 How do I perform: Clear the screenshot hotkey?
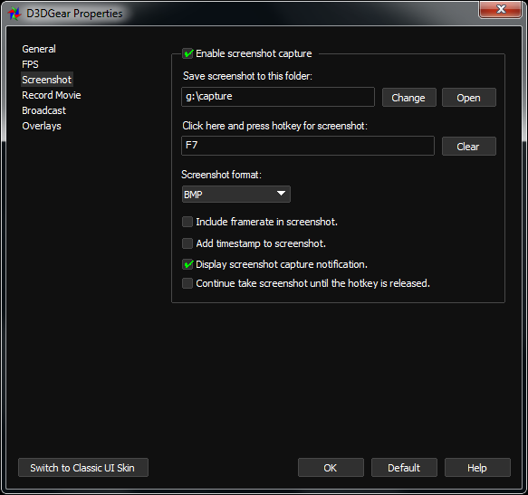(x=469, y=147)
